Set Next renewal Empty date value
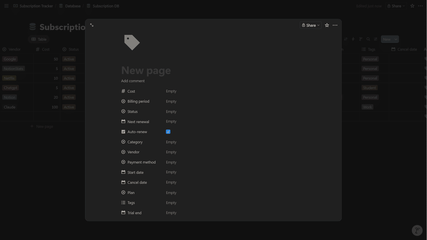The height and width of the screenshot is (240, 427). (x=171, y=122)
